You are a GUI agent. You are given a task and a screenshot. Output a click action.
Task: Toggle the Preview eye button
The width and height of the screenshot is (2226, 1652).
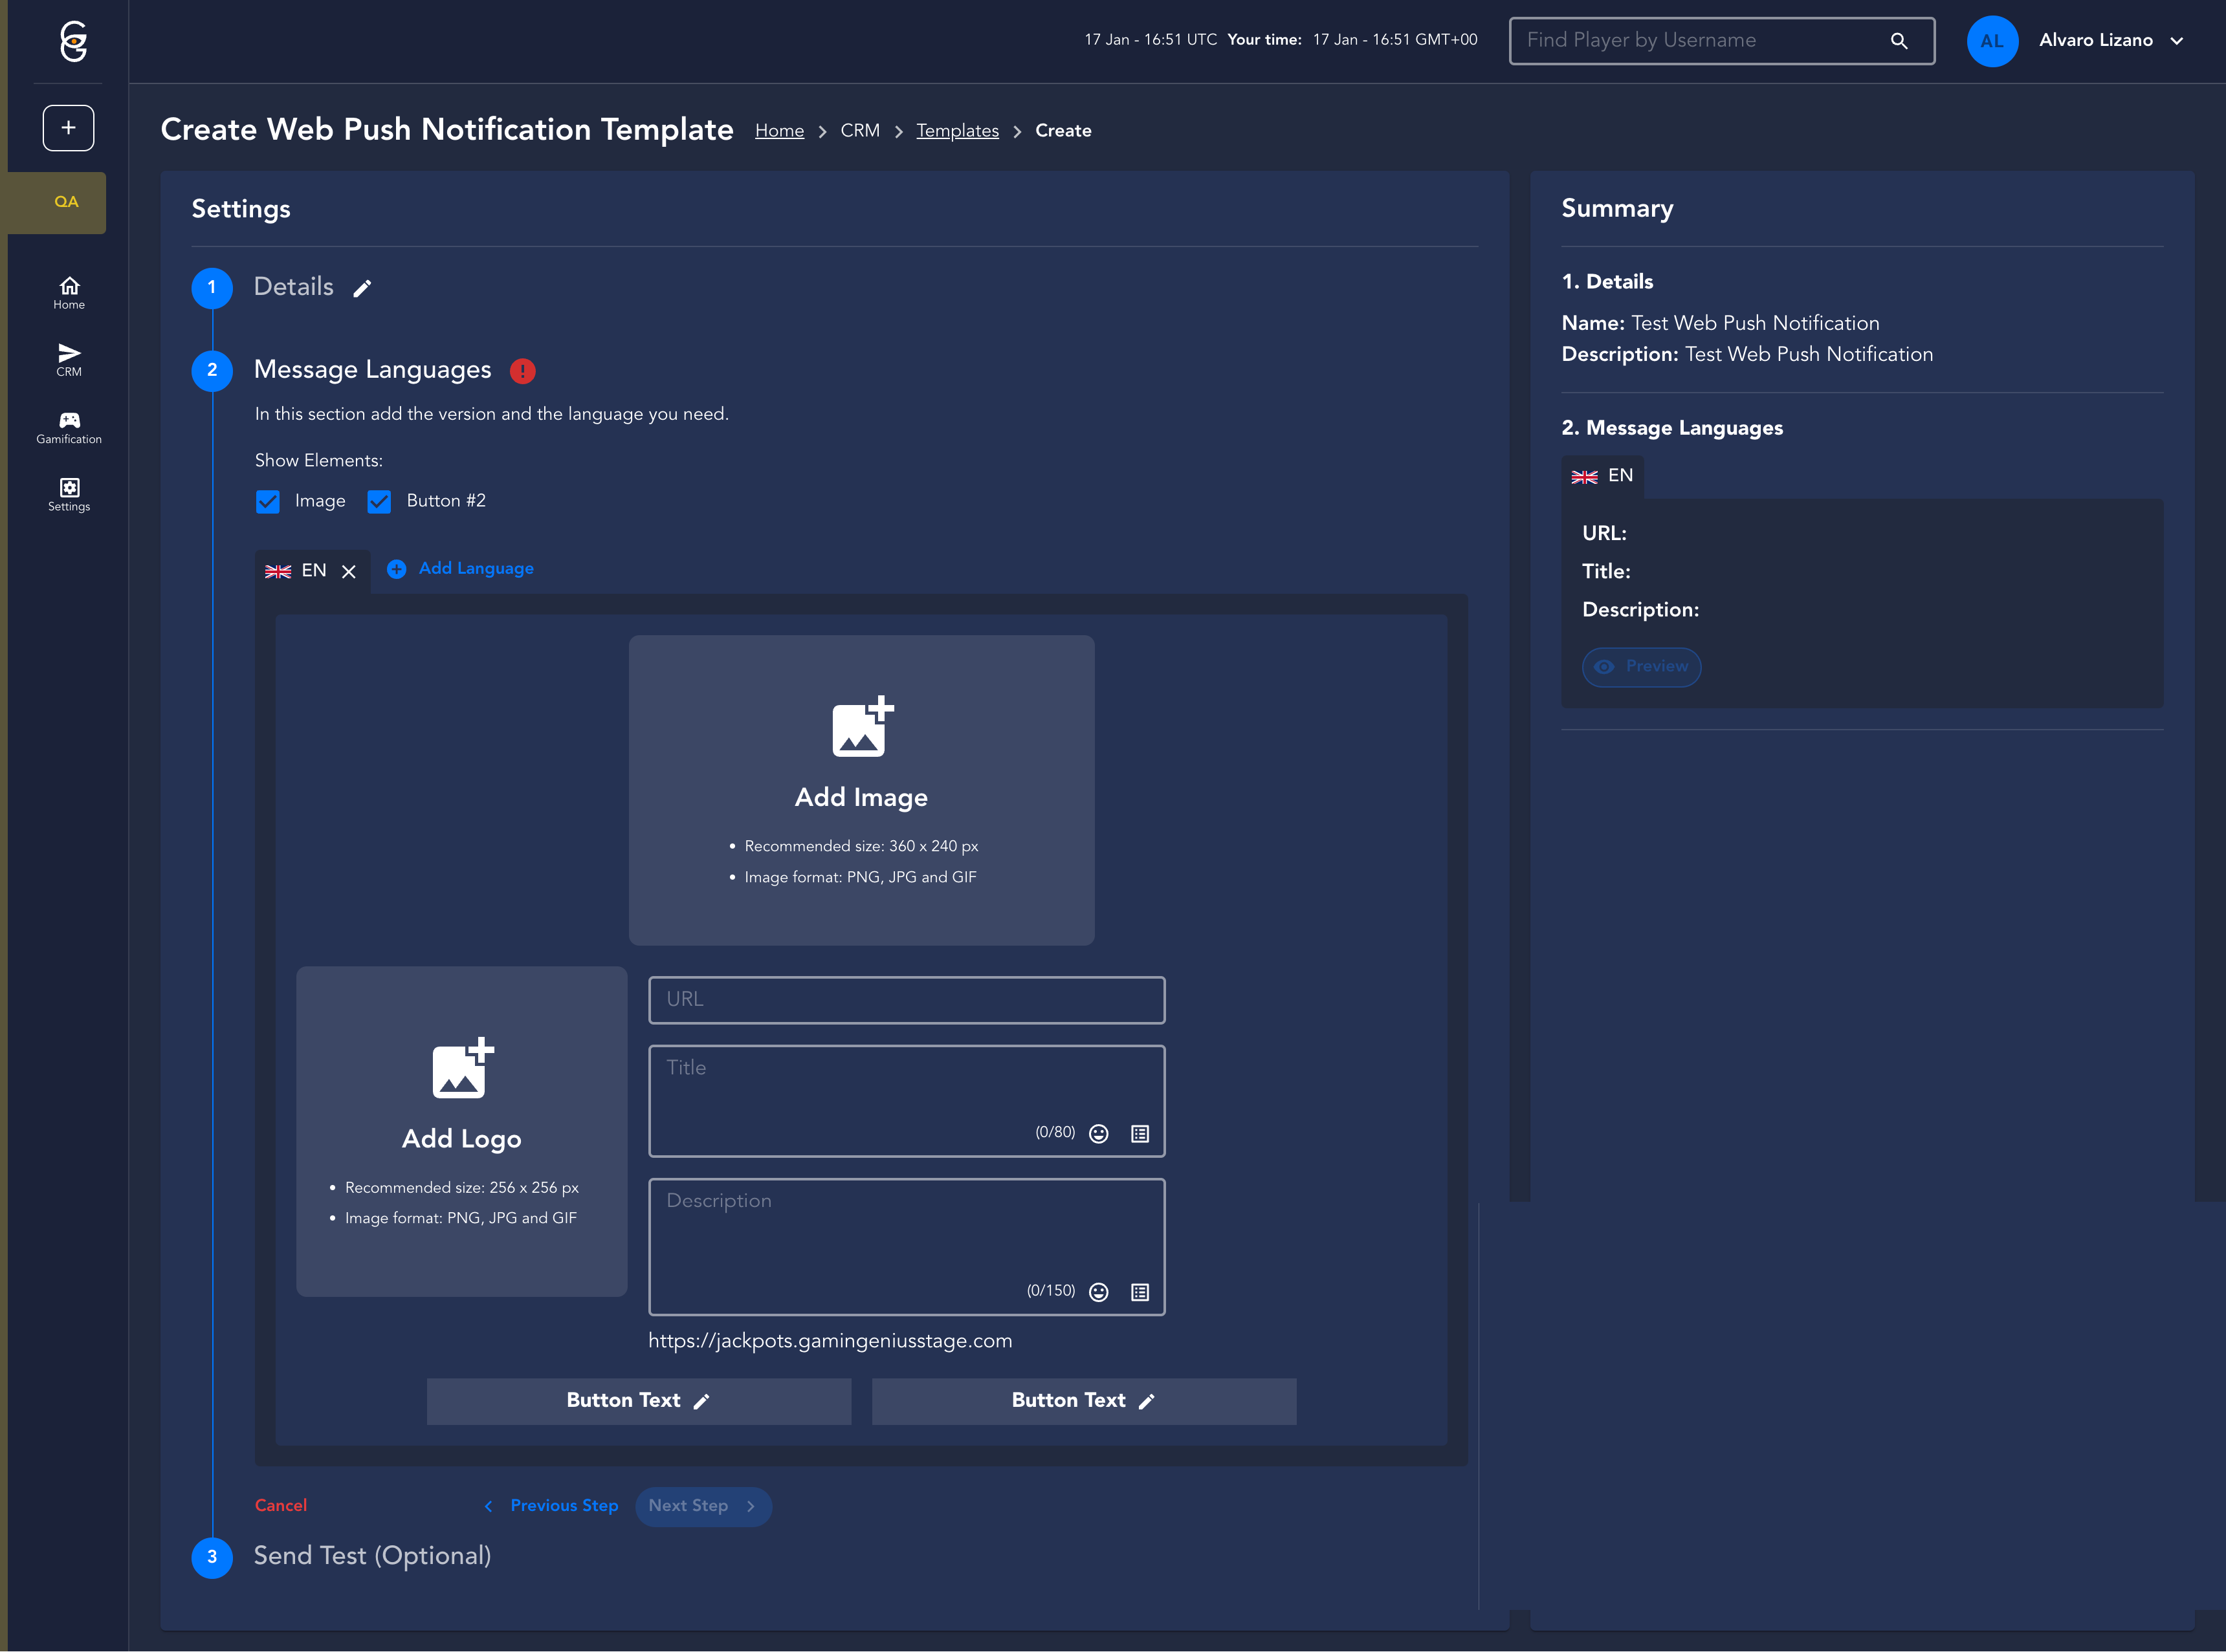tap(1641, 666)
